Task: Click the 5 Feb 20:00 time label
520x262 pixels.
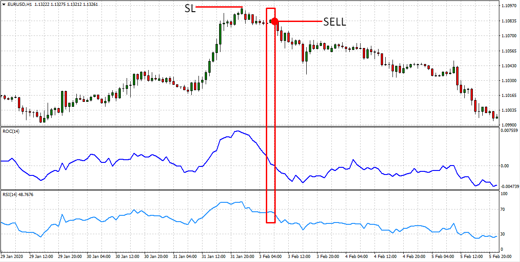Action: tap(501, 257)
